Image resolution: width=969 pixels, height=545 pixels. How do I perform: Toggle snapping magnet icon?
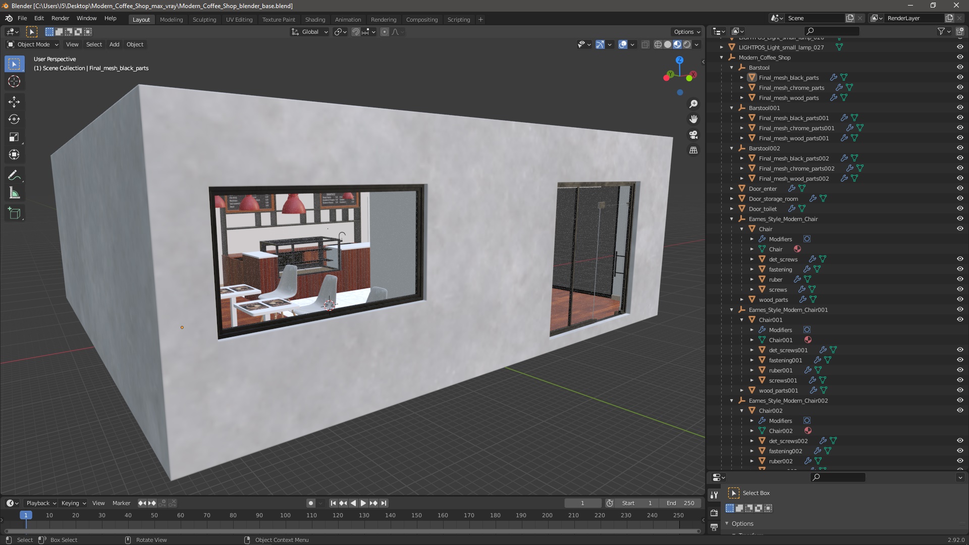(x=356, y=32)
